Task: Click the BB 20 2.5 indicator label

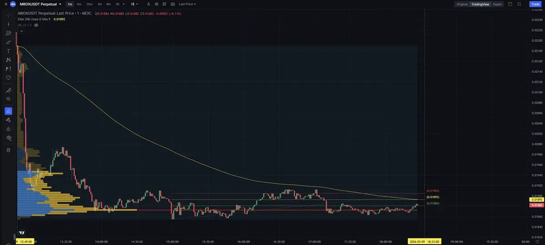Action: tap(25, 25)
